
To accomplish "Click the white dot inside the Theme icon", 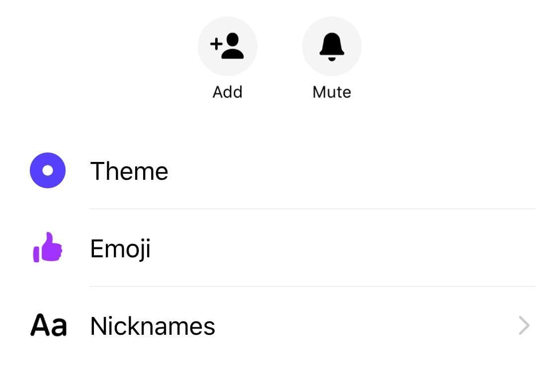I will (48, 170).
